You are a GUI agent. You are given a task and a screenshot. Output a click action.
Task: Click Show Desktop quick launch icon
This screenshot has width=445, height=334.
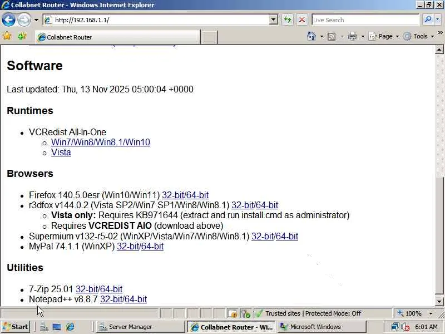click(57, 327)
